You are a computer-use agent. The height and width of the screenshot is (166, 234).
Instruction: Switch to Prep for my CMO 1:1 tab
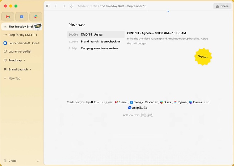click(22, 35)
